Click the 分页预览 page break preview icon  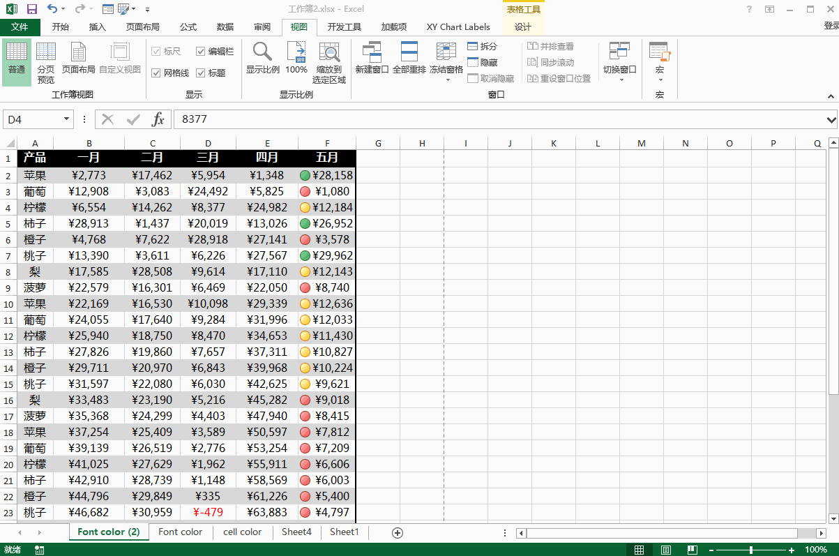[46, 61]
